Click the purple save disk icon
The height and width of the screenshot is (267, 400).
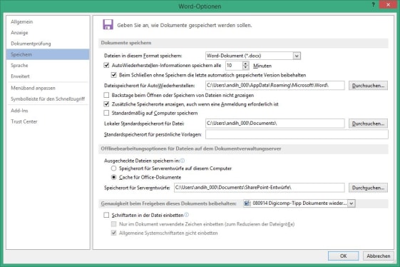(x=108, y=24)
